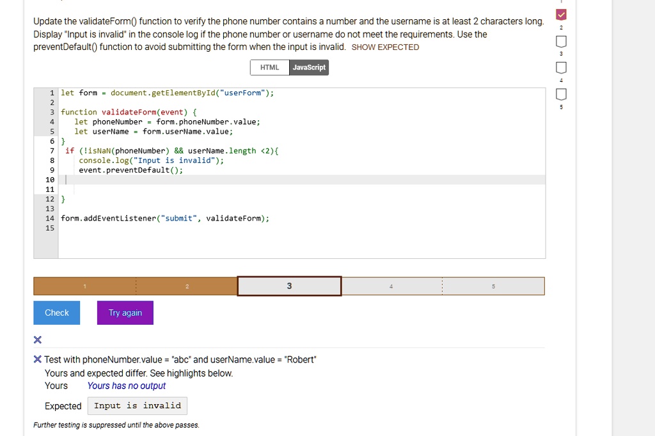
Task: Place cursor on empty line 10 of editor
Action: [256, 180]
